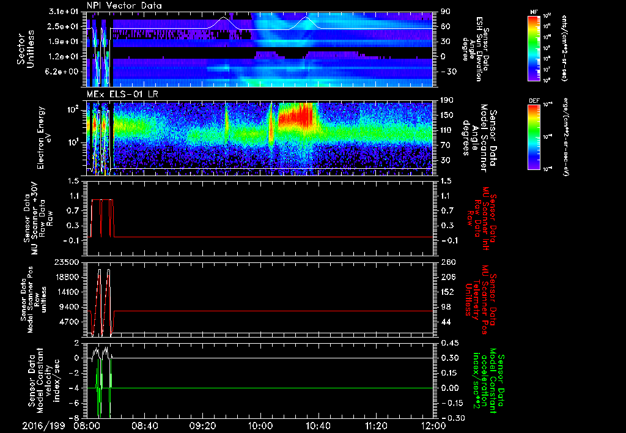Click the 4700 scanner position tick value
The height and width of the screenshot is (433, 626).
click(68, 322)
